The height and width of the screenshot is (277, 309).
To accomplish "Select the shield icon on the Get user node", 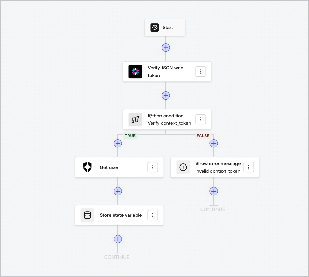I will [87, 167].
